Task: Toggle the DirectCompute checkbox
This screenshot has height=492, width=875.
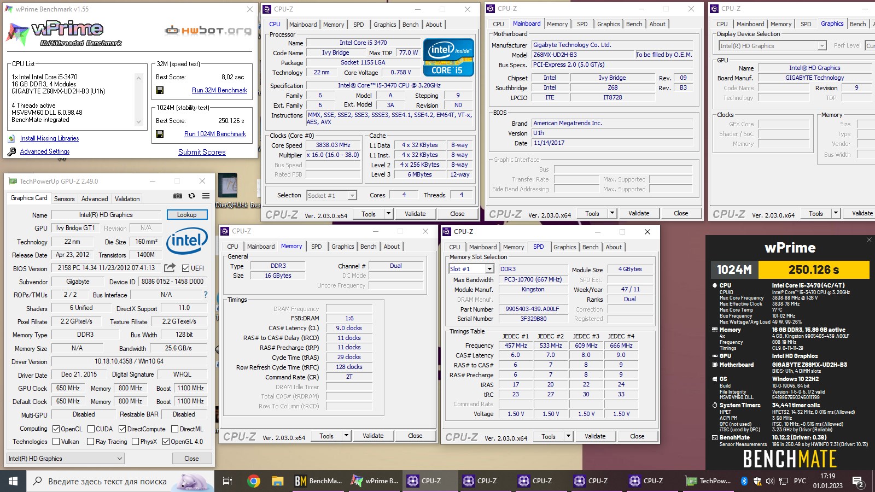Action: click(x=122, y=429)
